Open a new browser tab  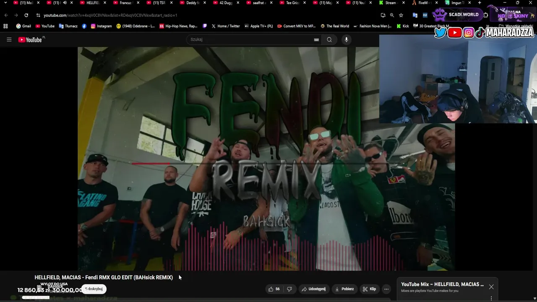pyautogui.click(x=480, y=3)
